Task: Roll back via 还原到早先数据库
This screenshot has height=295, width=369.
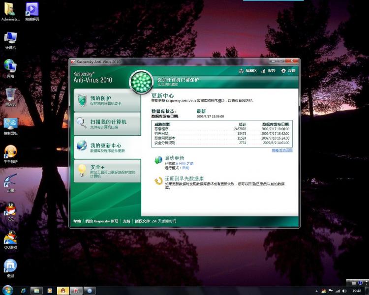Action: pyautogui.click(x=184, y=178)
